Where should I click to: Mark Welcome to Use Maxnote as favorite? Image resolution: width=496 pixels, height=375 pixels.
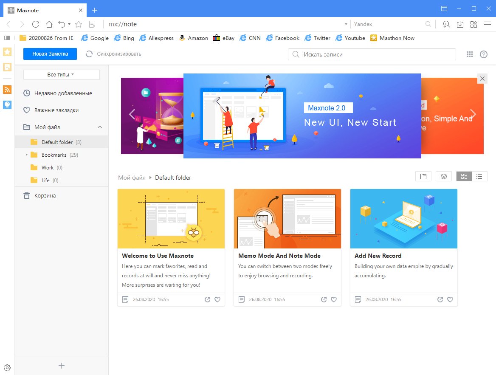point(217,299)
